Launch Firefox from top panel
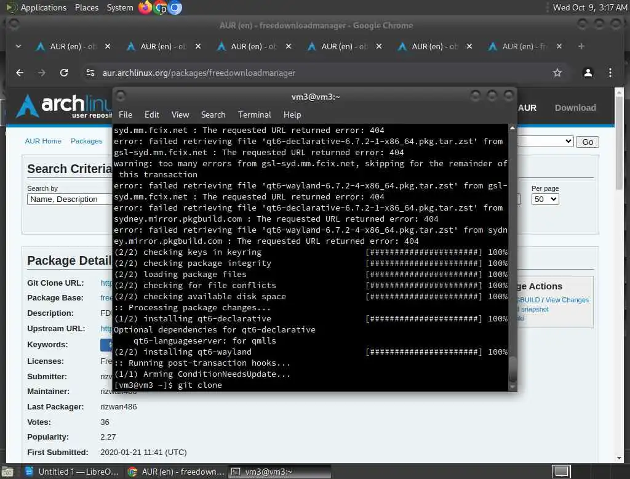This screenshot has height=479, width=630. tap(145, 7)
